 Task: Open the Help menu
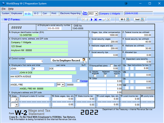pos(11,9)
